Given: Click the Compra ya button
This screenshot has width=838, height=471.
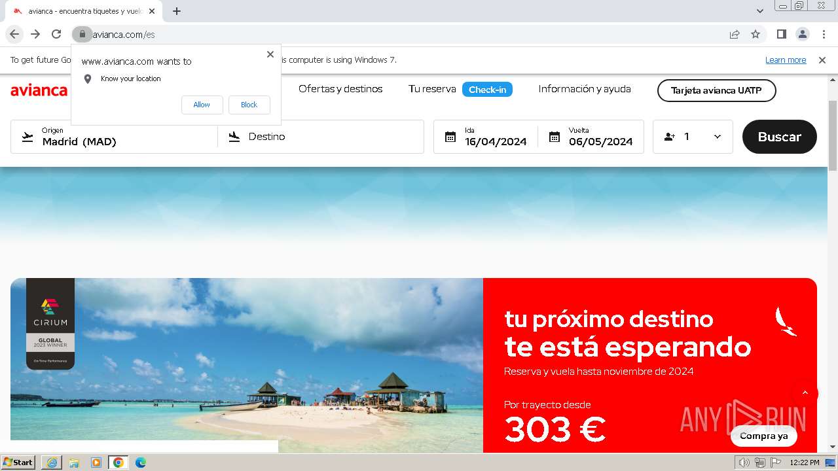Looking at the screenshot, I should click(763, 436).
